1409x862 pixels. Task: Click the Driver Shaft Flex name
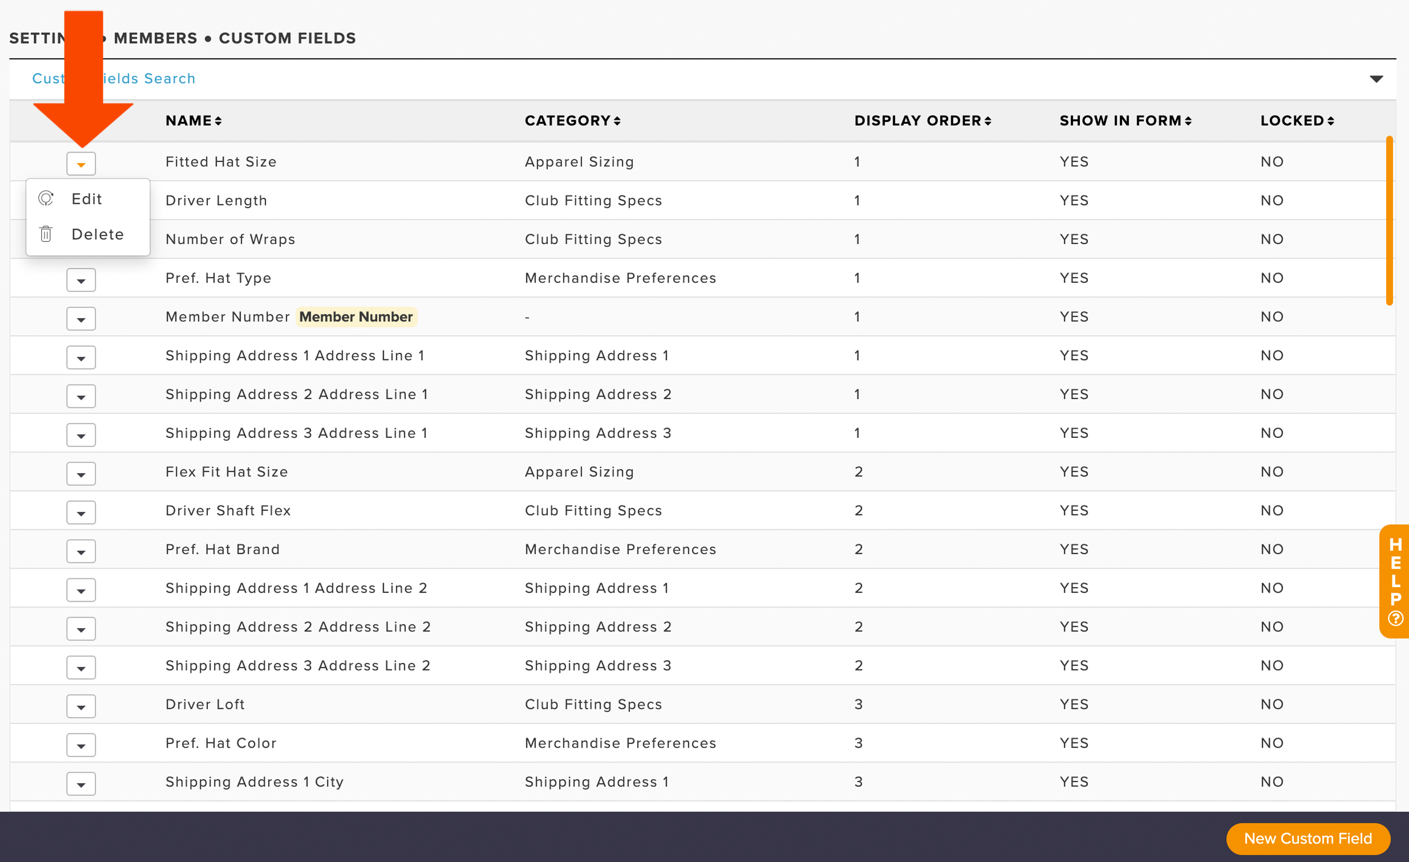227,511
